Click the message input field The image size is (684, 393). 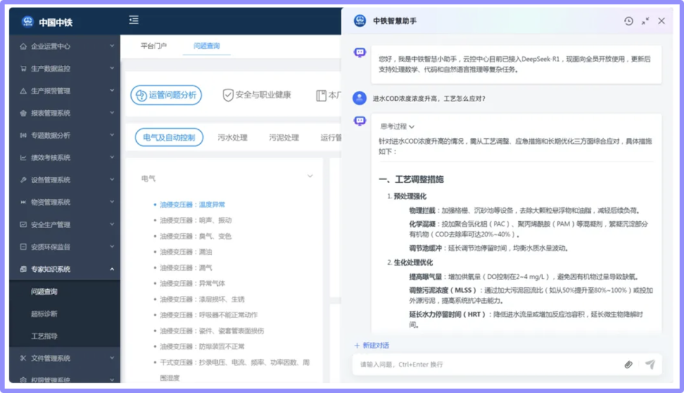click(488, 364)
